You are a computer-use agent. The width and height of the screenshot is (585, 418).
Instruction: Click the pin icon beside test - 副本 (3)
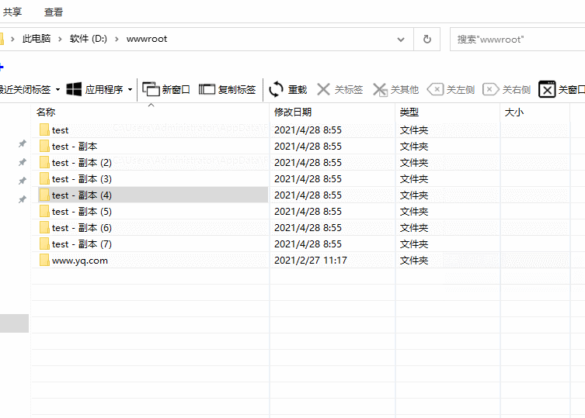click(x=23, y=181)
